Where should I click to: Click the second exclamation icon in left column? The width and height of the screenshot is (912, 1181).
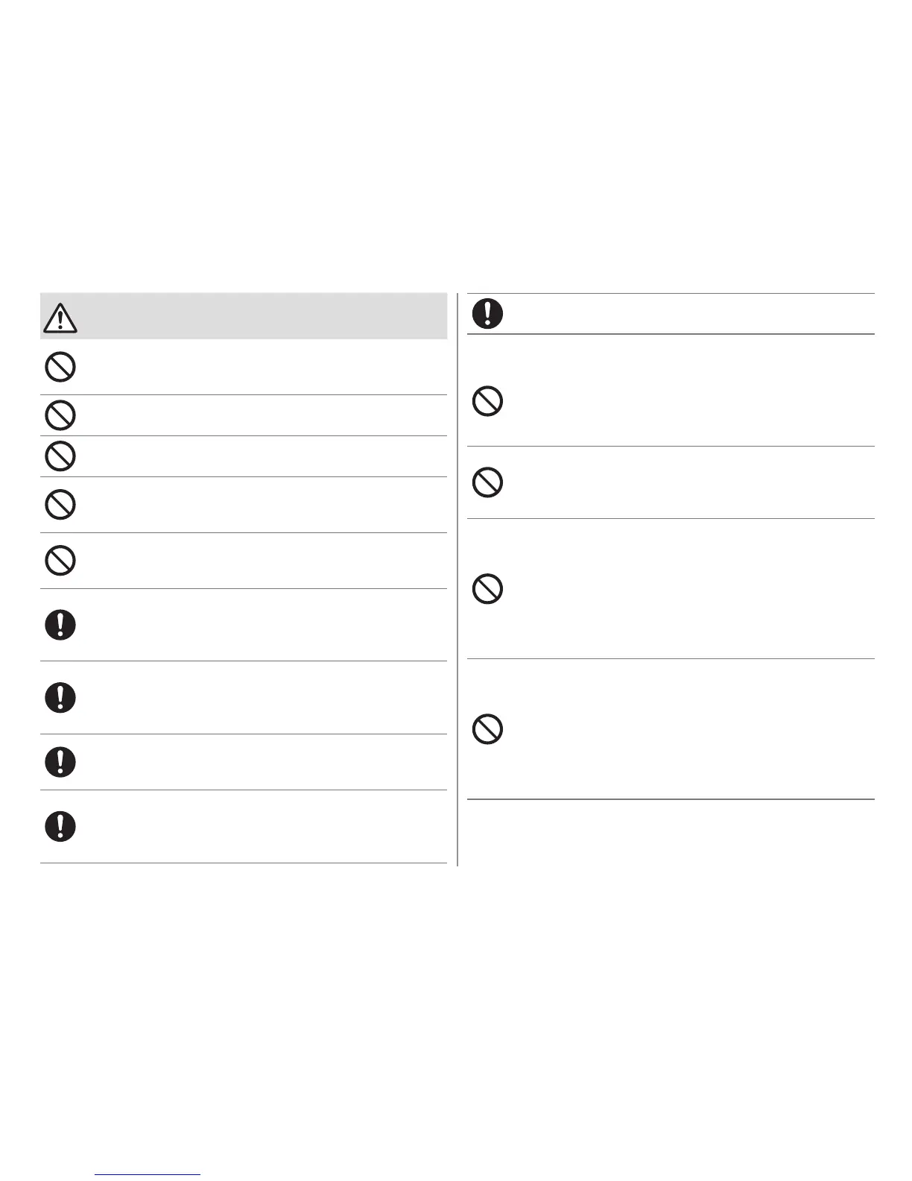pyautogui.click(x=60, y=697)
